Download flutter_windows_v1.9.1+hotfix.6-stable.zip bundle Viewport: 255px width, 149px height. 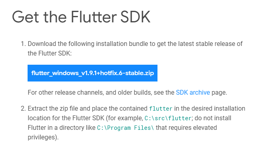(x=92, y=73)
